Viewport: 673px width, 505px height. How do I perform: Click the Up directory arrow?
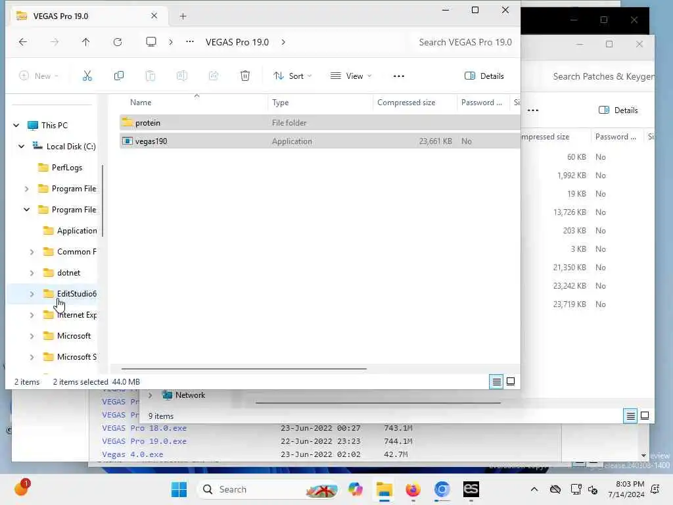point(86,41)
